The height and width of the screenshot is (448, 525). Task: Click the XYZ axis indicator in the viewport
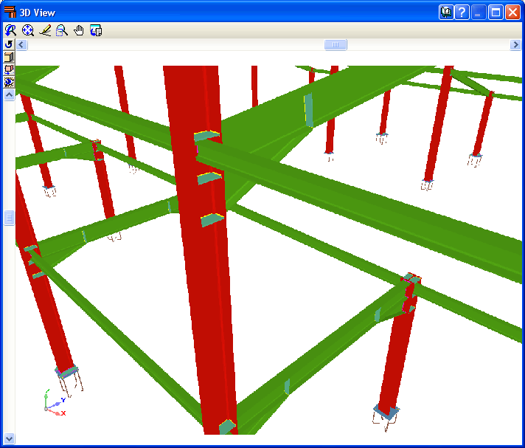55,403
